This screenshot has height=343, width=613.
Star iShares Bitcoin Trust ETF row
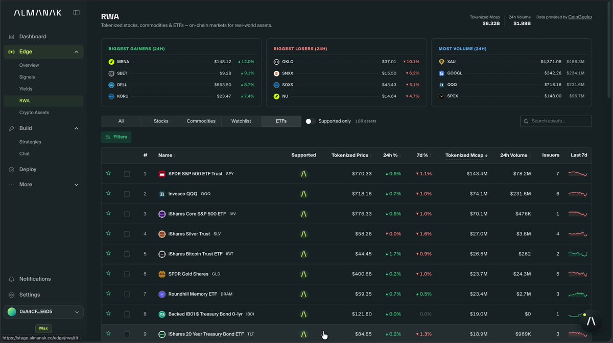point(108,253)
